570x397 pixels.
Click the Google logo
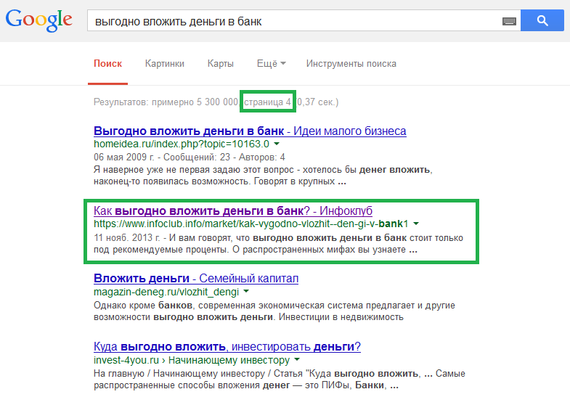(39, 20)
